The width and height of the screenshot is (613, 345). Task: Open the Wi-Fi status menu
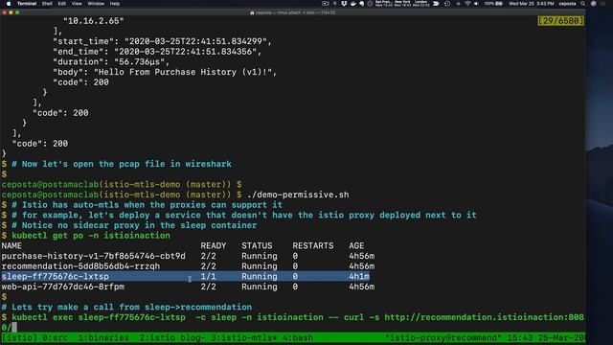pyautogui.click(x=467, y=4)
